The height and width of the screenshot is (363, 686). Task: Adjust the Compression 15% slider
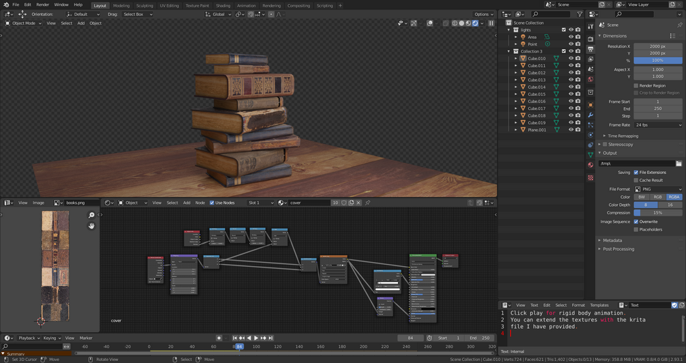point(658,213)
